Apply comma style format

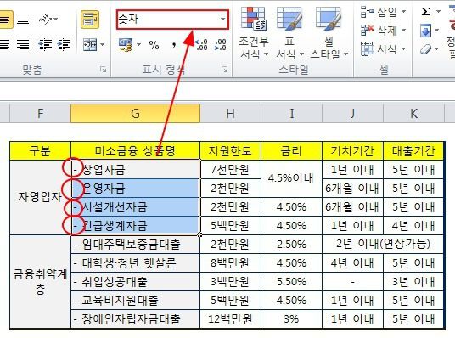173,45
